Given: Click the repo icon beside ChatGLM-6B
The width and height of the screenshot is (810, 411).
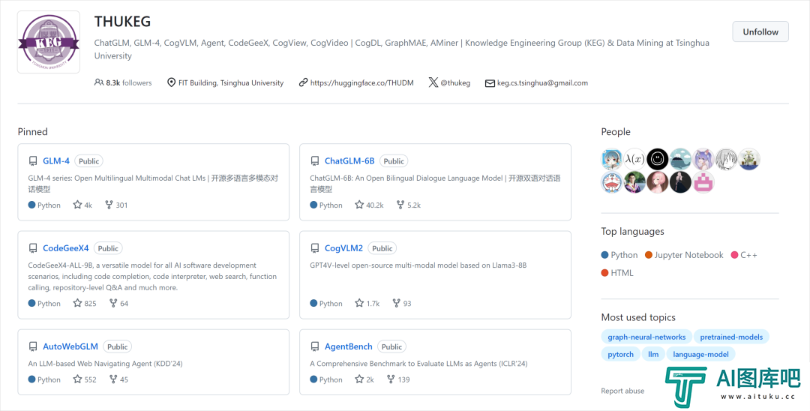Looking at the screenshot, I should click(314, 161).
